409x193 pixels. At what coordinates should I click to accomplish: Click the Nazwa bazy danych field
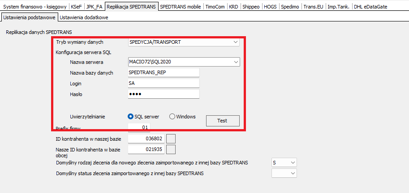coord(163,73)
